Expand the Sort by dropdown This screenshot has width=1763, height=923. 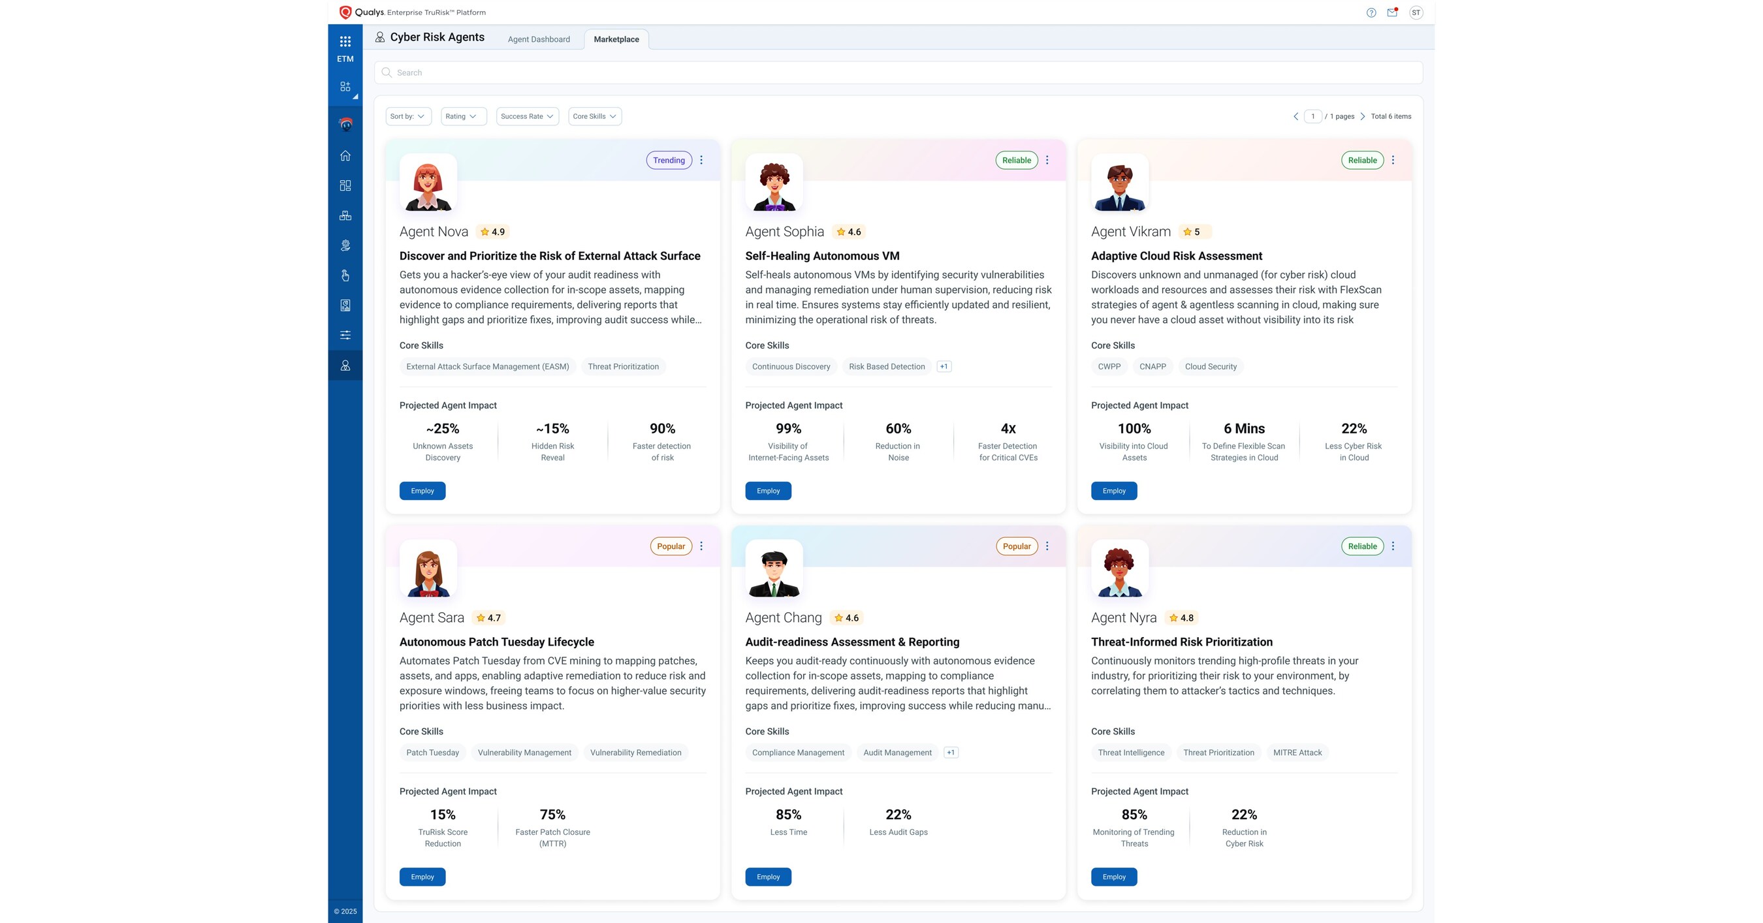tap(408, 116)
